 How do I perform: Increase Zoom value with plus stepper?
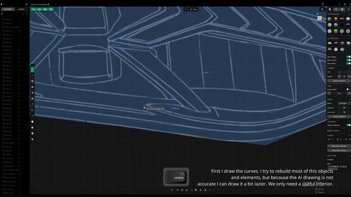pos(349,77)
